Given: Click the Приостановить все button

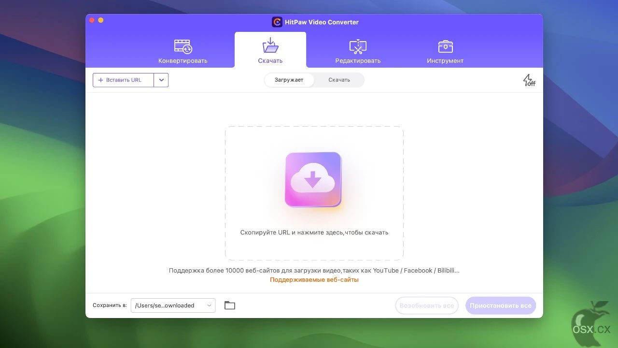Looking at the screenshot, I should point(501,305).
